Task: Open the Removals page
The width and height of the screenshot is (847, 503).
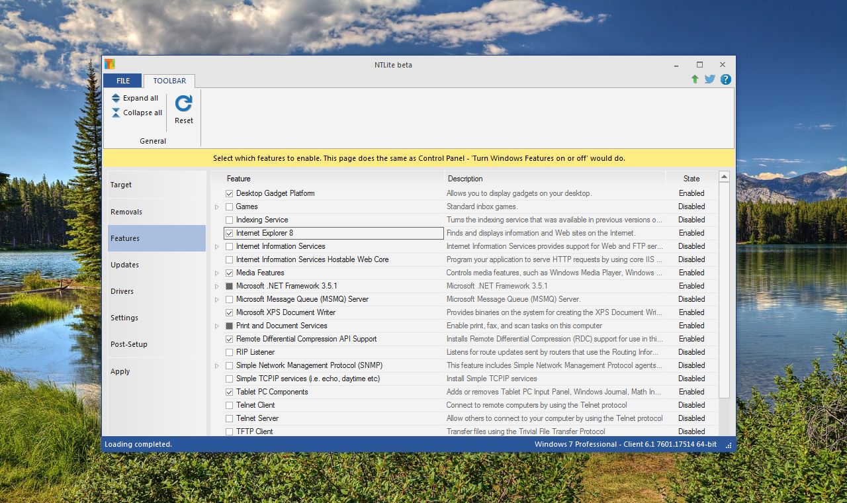Action: (x=157, y=212)
